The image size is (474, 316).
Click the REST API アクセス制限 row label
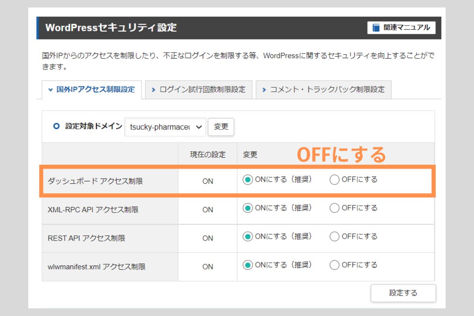coord(87,238)
